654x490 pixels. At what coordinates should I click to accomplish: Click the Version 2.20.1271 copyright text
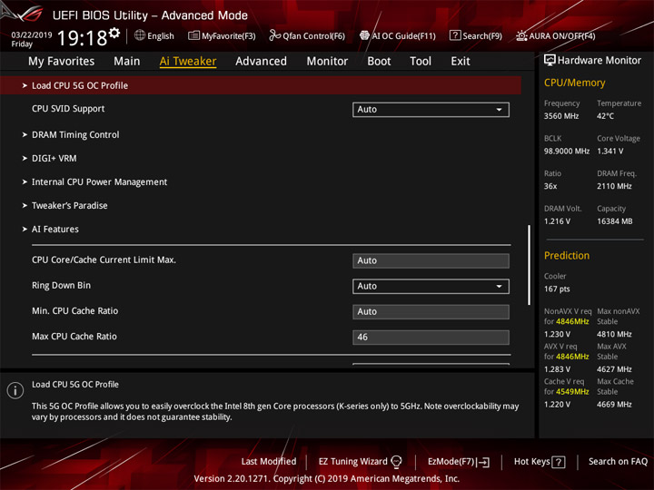pos(327,479)
